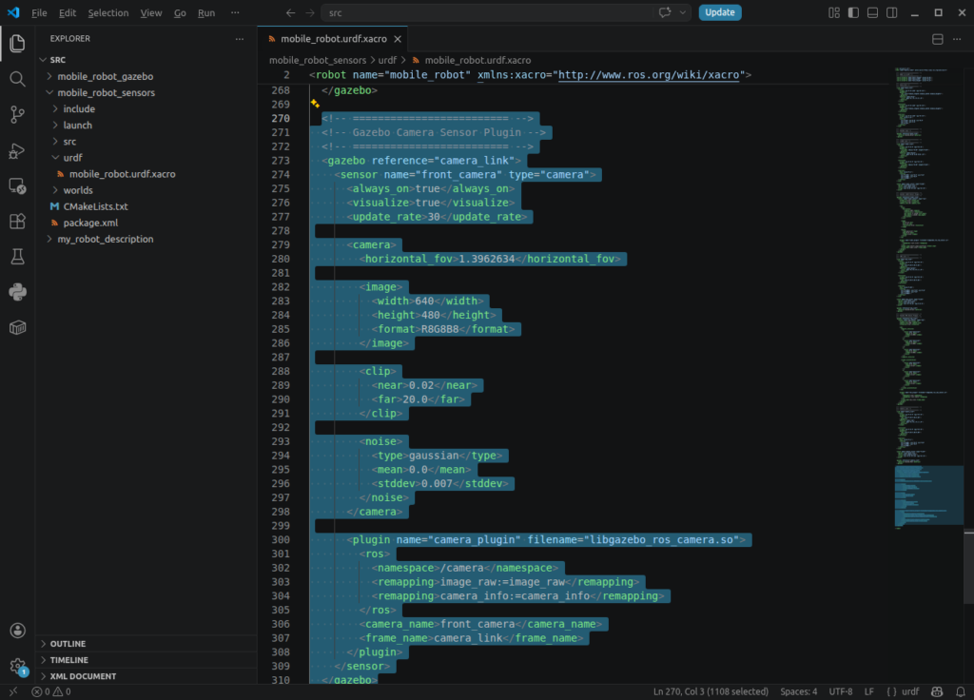Screen dimensions: 974x700
Task: Go forward in navigation history
Action: 309,12
